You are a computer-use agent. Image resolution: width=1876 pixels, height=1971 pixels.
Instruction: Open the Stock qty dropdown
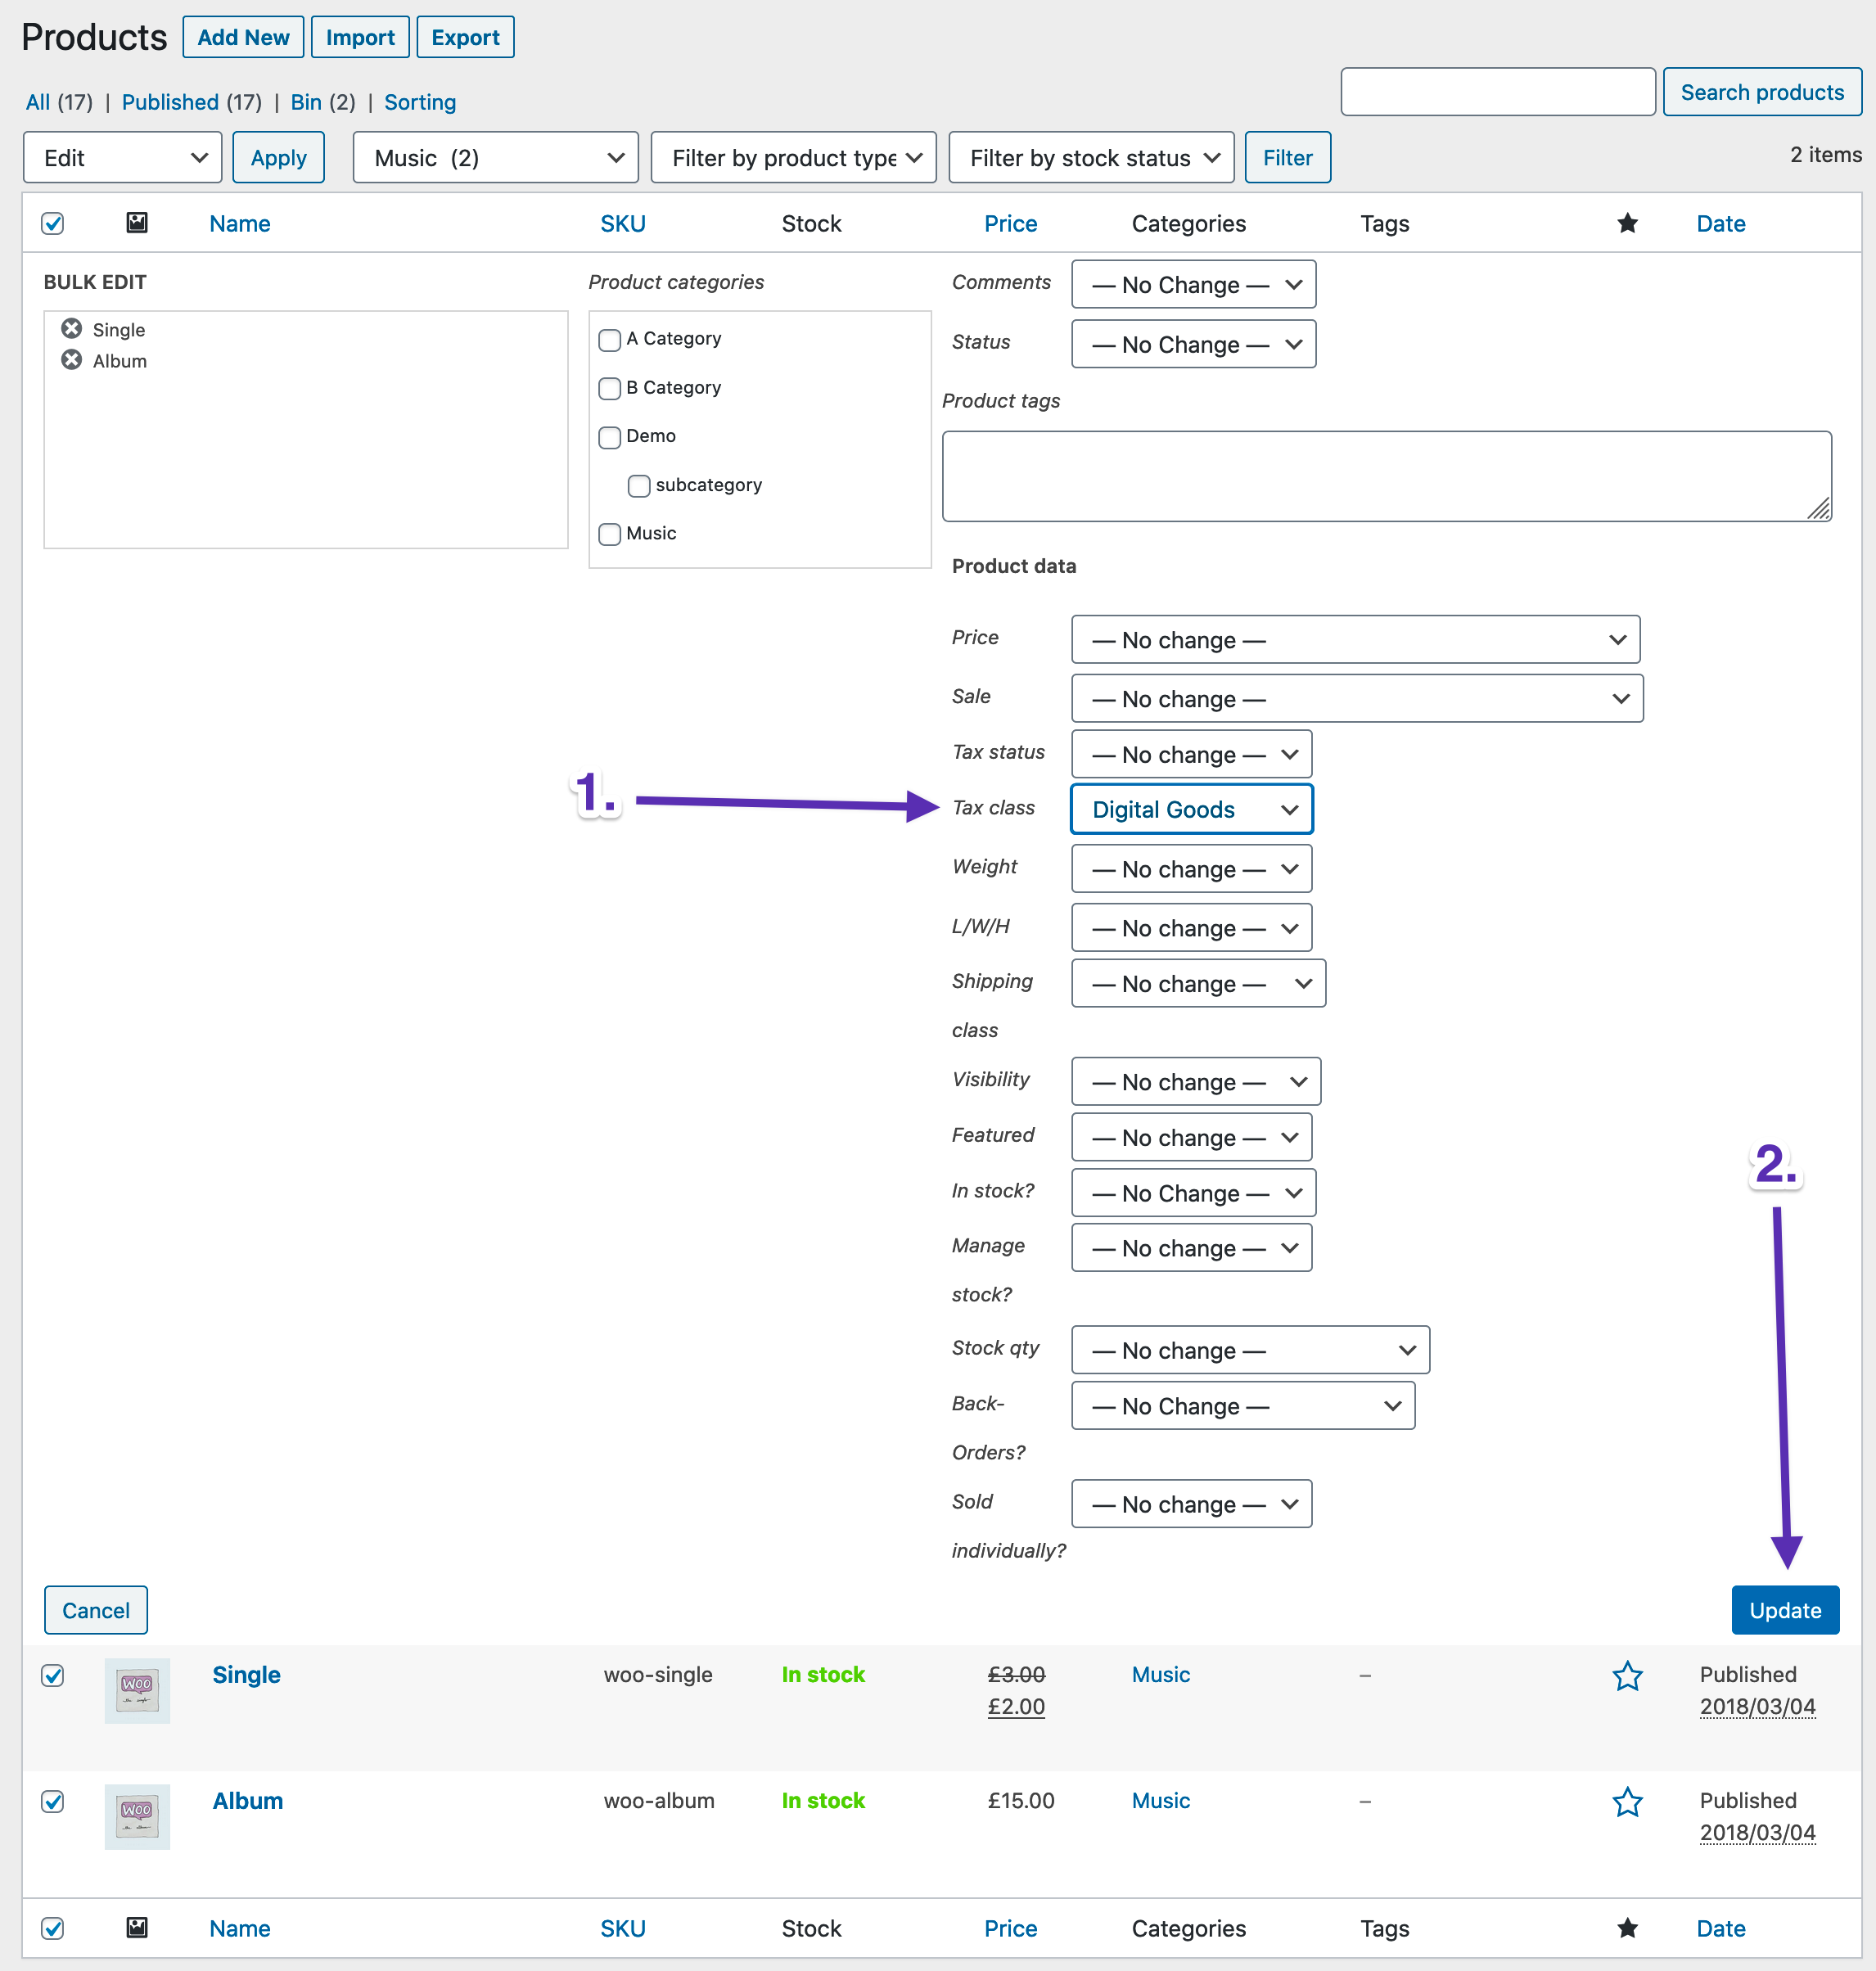click(x=1250, y=1351)
